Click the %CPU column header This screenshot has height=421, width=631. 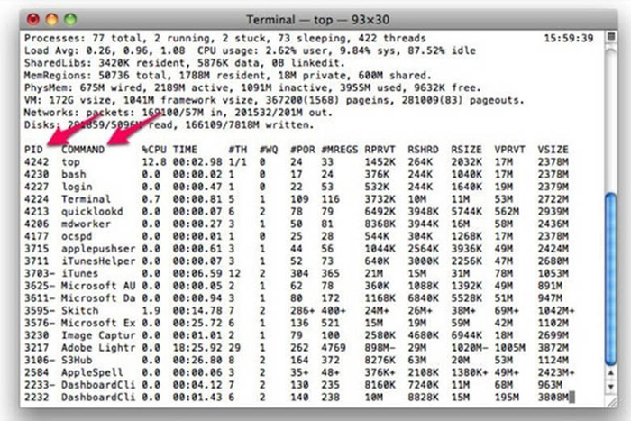[x=154, y=150]
